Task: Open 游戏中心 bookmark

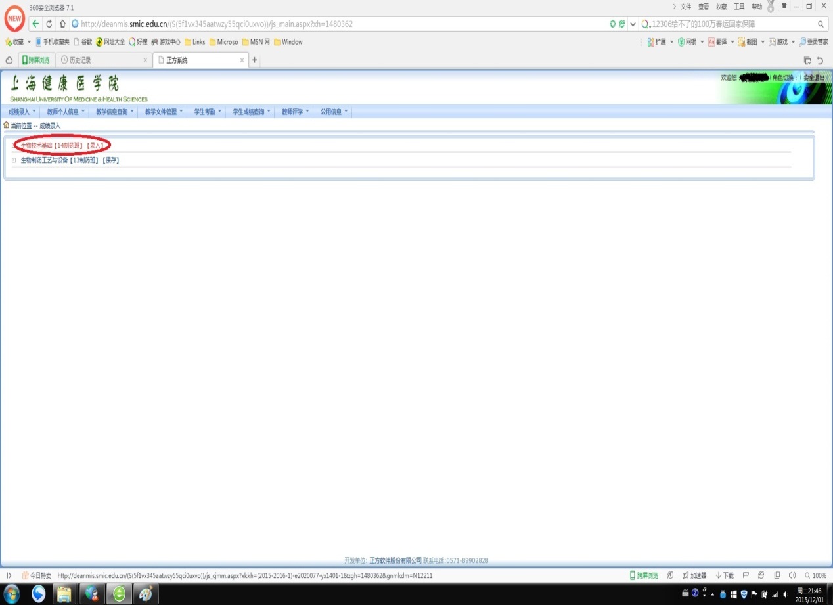Action: click(x=166, y=42)
